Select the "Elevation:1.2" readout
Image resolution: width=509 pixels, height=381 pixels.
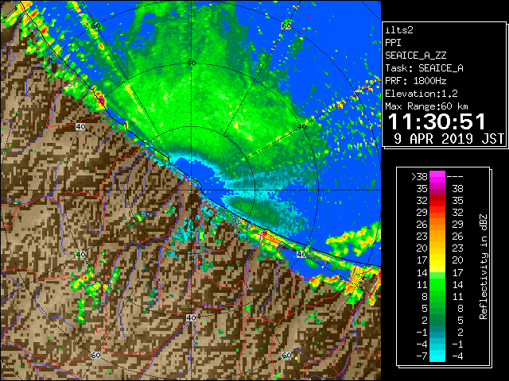pos(422,94)
